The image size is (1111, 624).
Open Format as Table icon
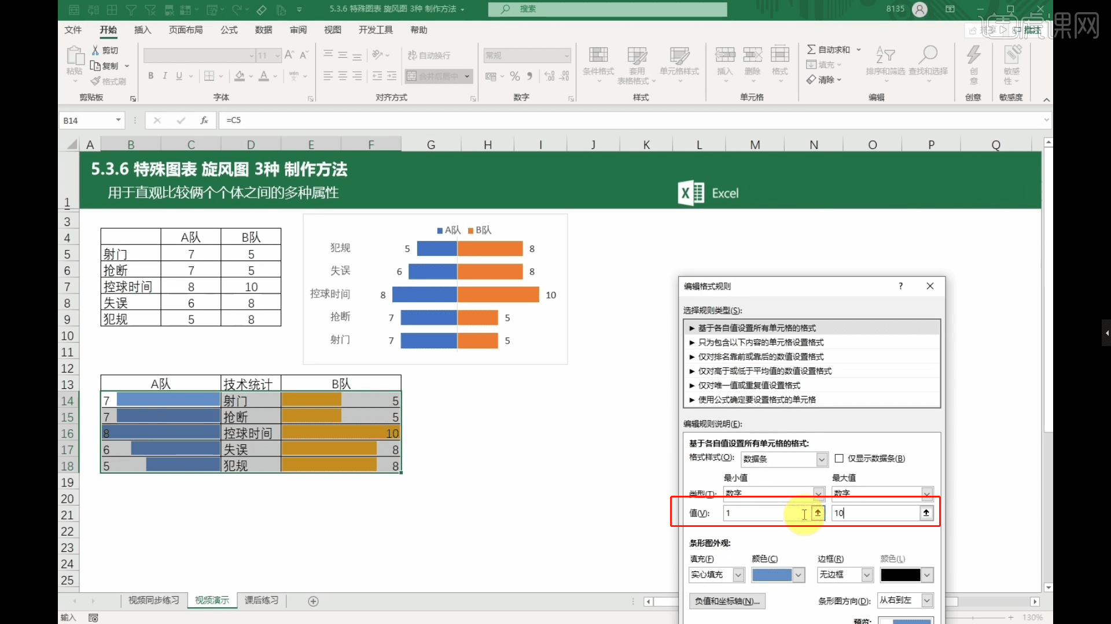637,55
